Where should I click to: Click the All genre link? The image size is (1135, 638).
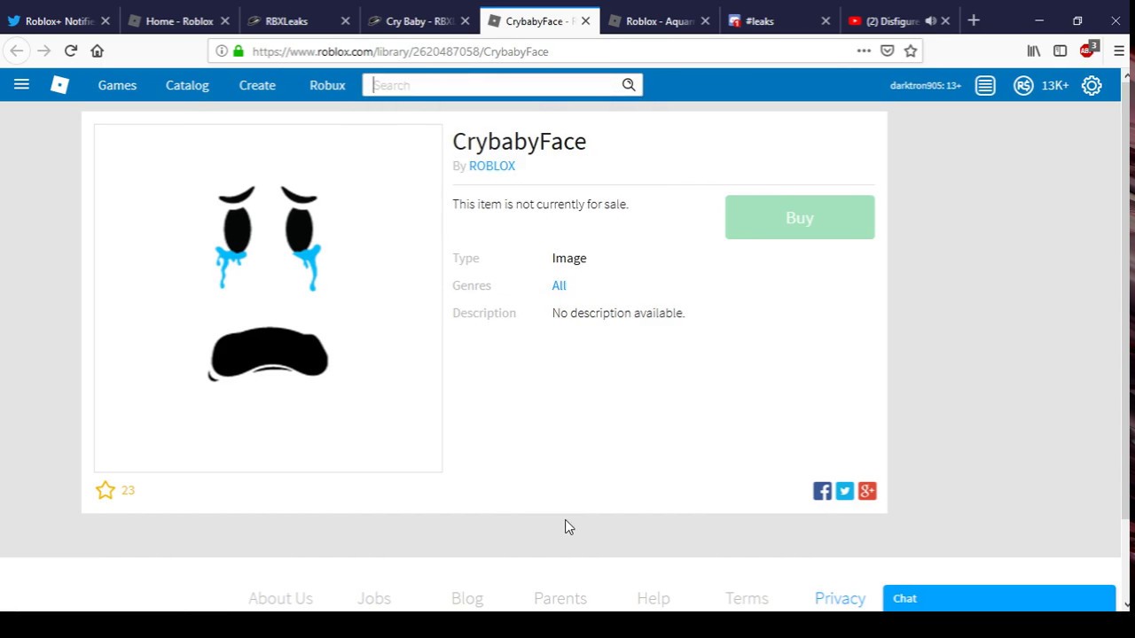click(x=559, y=285)
